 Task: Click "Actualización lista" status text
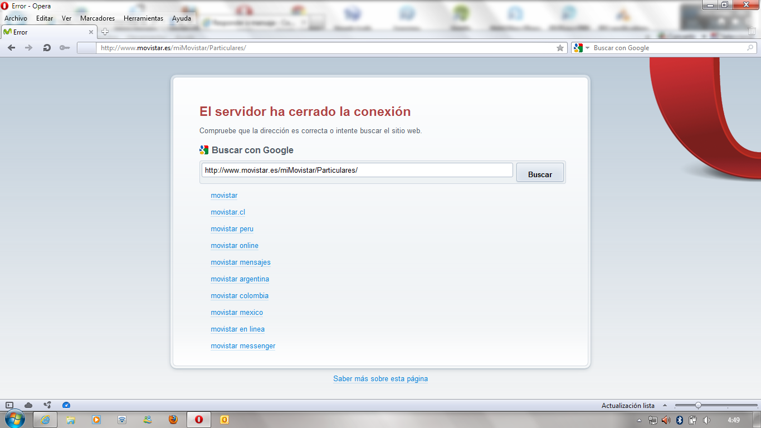click(628, 406)
